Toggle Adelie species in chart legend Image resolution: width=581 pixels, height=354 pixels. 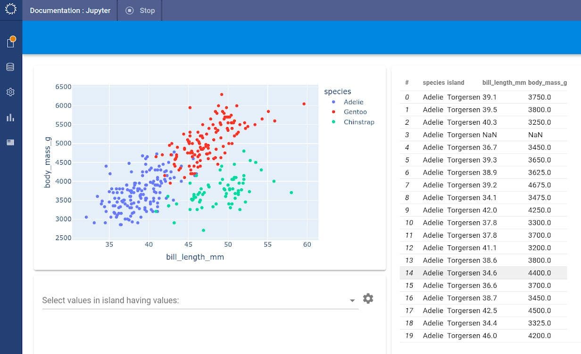(x=353, y=102)
